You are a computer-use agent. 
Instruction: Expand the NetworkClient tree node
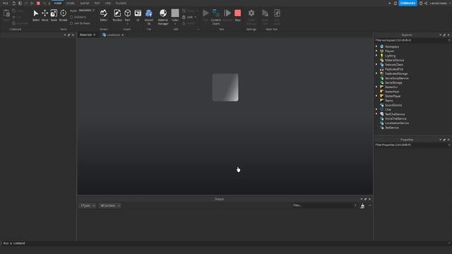(x=376, y=64)
